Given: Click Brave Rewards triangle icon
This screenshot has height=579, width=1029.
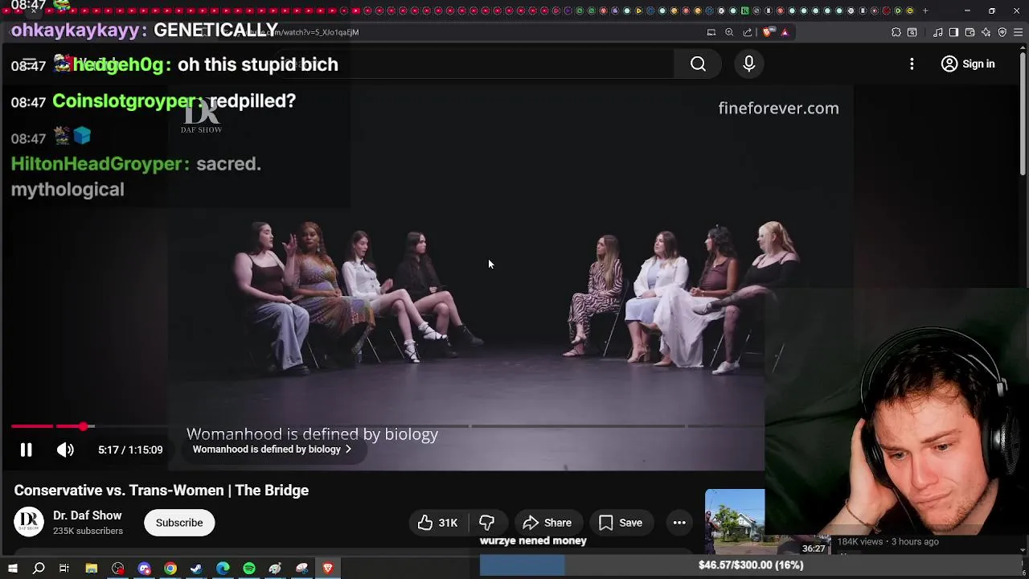Looking at the screenshot, I should 785,32.
